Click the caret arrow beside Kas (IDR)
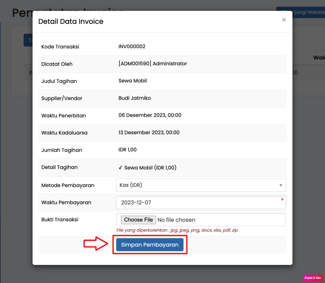325x283 pixels. pos(281,185)
